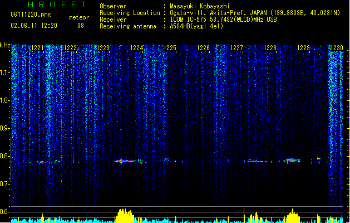Viewport: 350px width, 223px height.
Task: Click the 0.9 kHz axis label
Action: point(5,128)
